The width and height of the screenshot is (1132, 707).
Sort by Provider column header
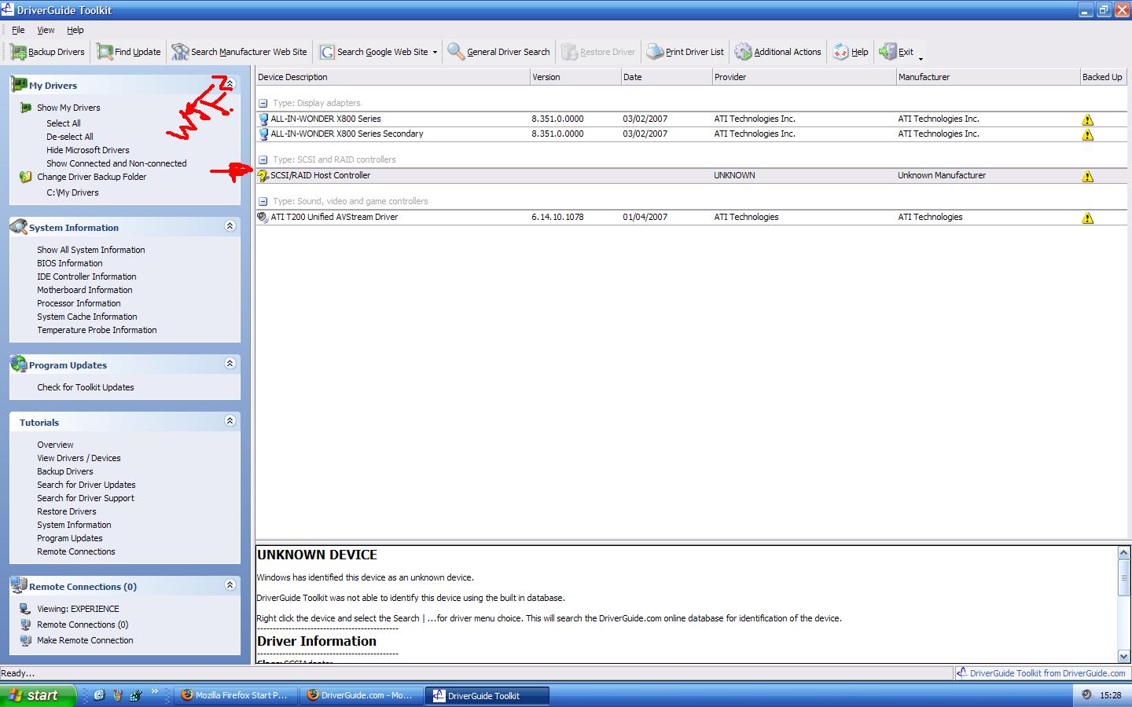[803, 77]
